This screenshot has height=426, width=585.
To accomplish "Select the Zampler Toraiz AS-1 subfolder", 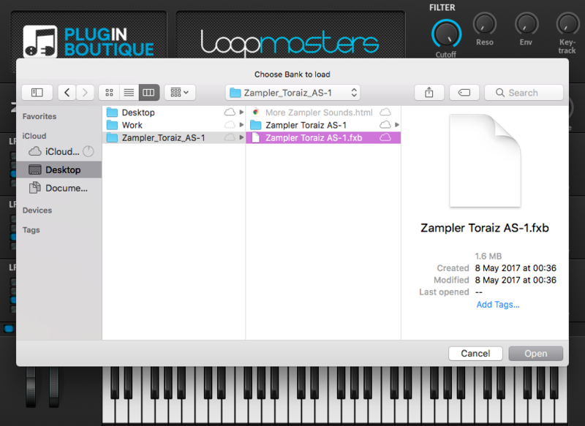I will 323,125.
